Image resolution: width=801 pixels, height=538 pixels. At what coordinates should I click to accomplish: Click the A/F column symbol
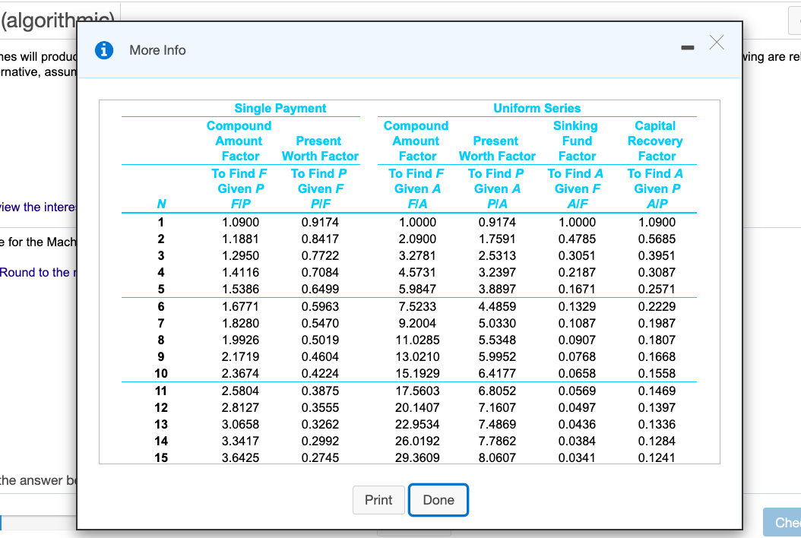tap(578, 204)
